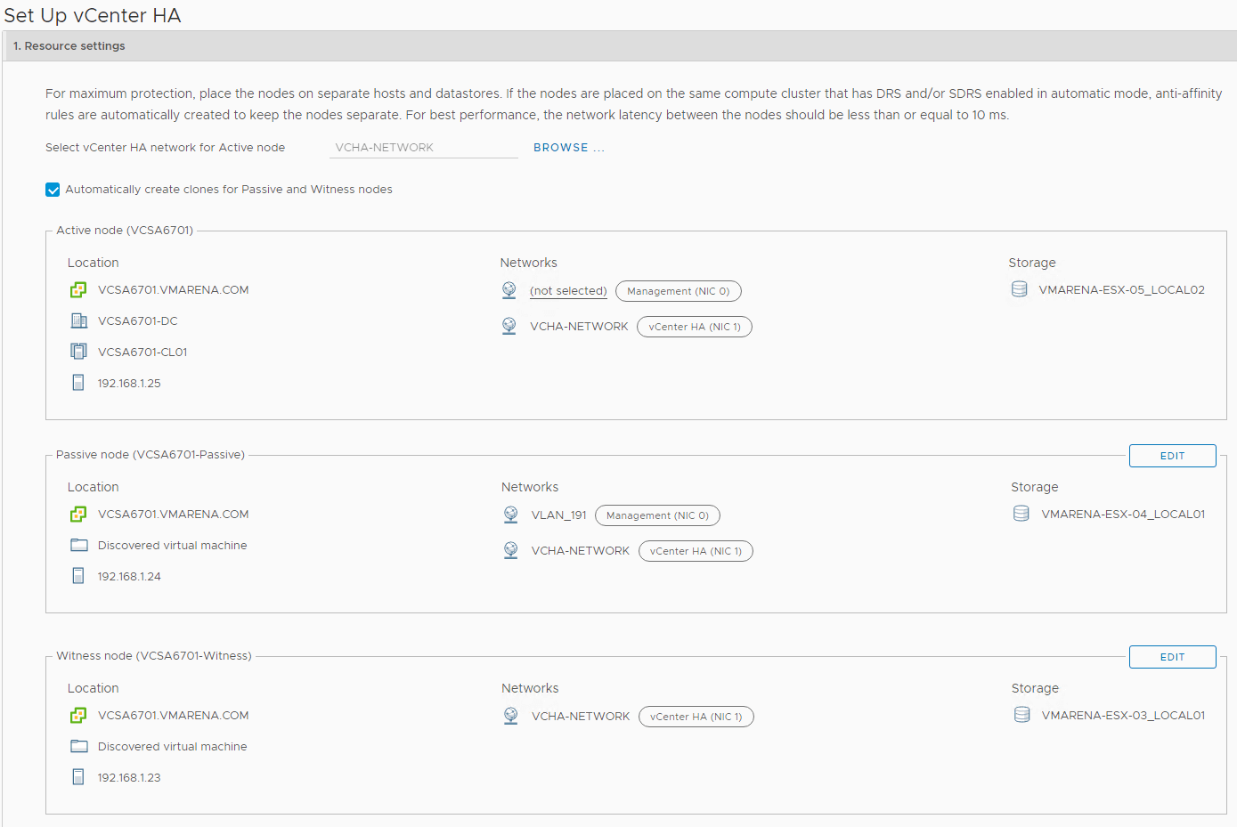Click Active node VCSA6701.VMARENA.COM text
Viewport: 1237px width, 827px height.
click(x=174, y=290)
